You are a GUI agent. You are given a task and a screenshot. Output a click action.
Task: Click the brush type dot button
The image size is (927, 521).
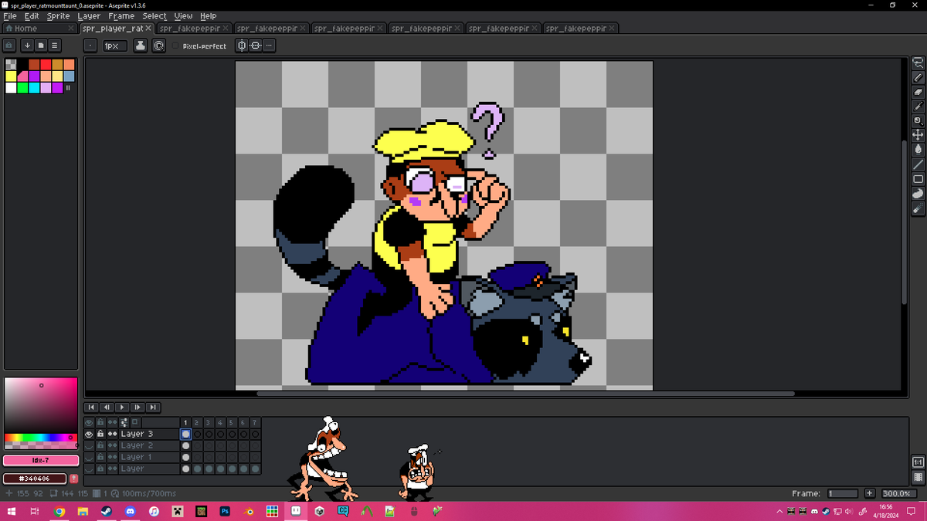point(91,46)
